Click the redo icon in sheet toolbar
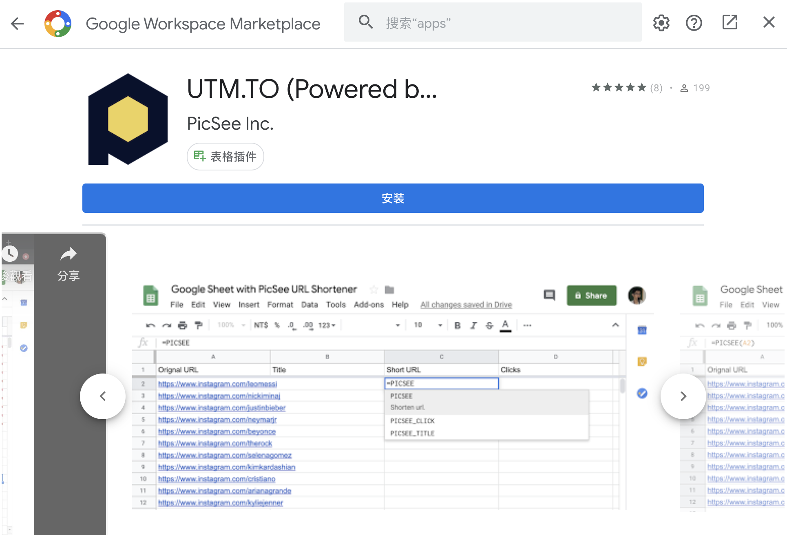This screenshot has width=787, height=535. click(166, 325)
